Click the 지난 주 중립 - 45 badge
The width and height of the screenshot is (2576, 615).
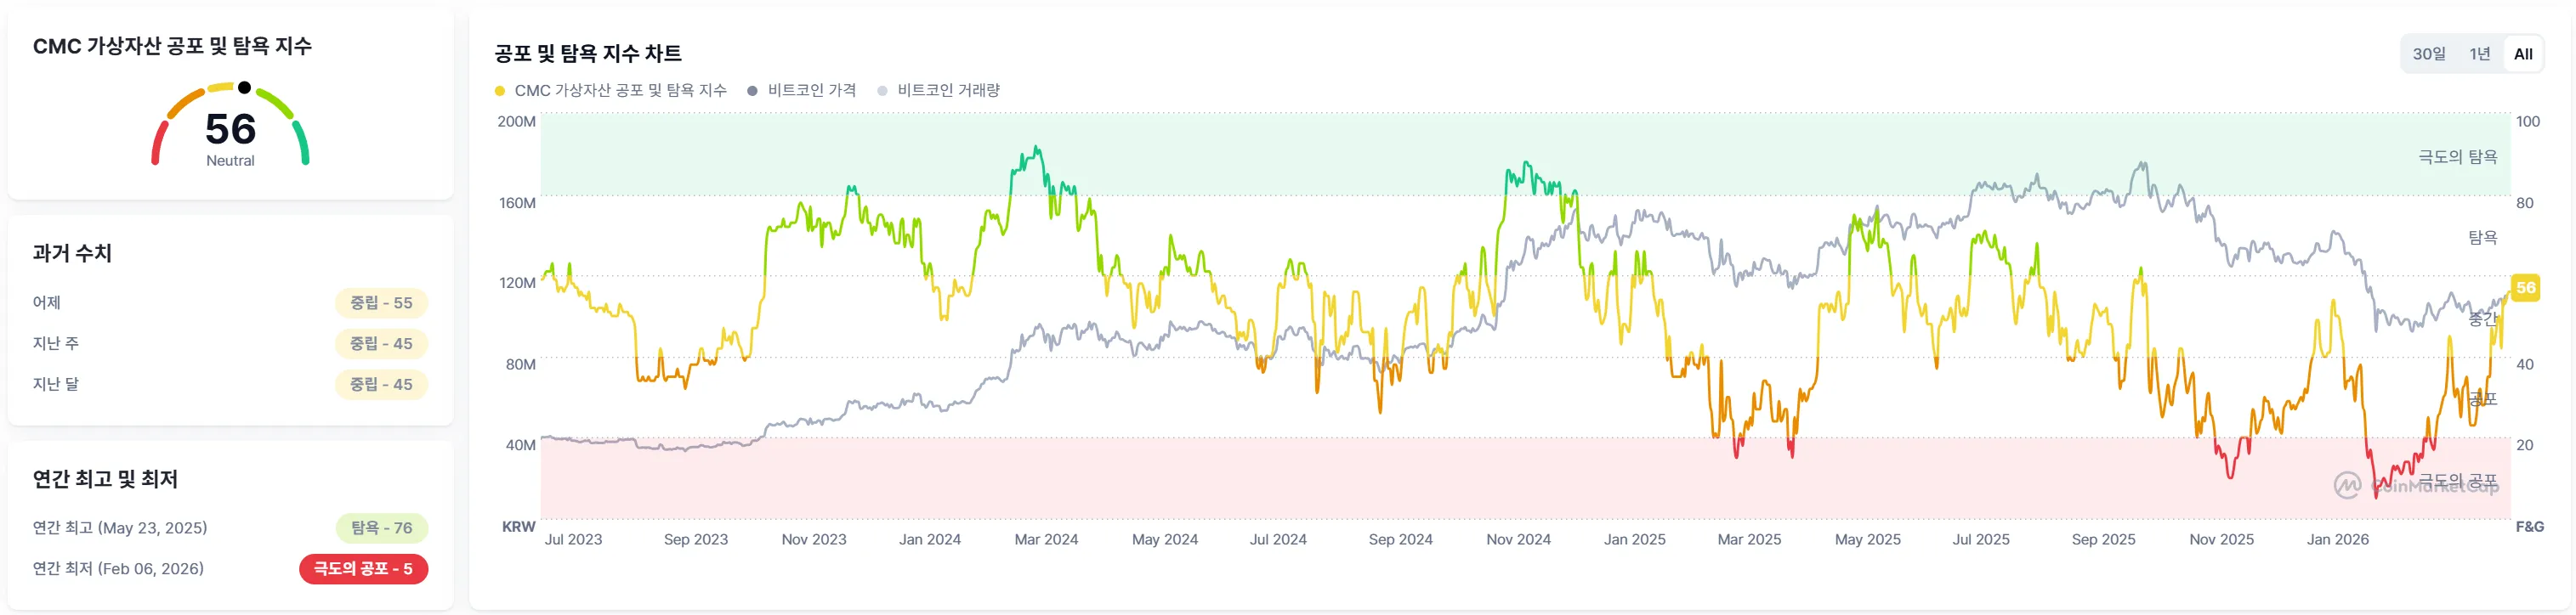381,343
